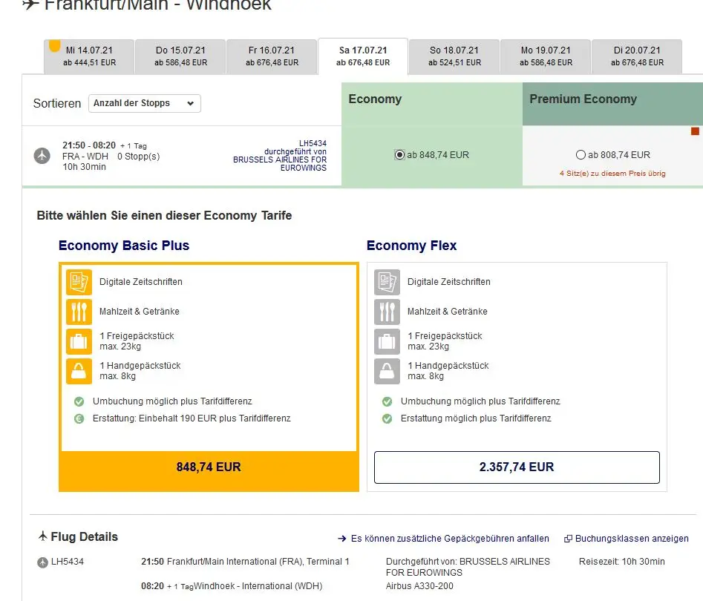
Task: Select Economy fare radio ab 848,74 EUR
Action: (x=399, y=154)
